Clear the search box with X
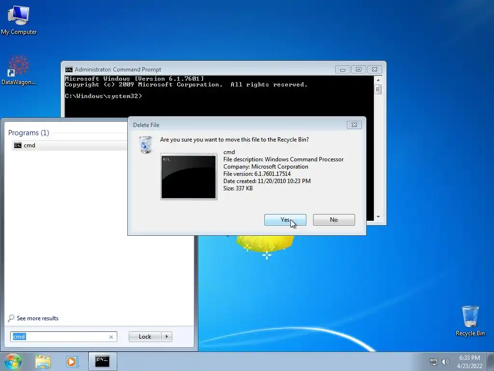494x371 pixels. 111,337
